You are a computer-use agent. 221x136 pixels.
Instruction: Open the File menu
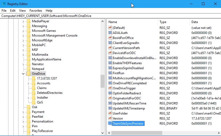[x=4, y=11]
